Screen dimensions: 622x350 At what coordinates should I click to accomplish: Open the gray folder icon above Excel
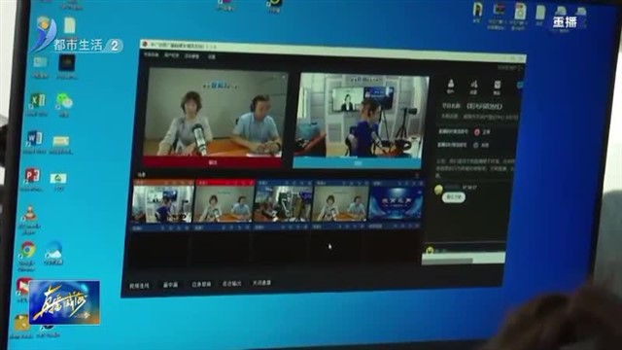click(40, 61)
